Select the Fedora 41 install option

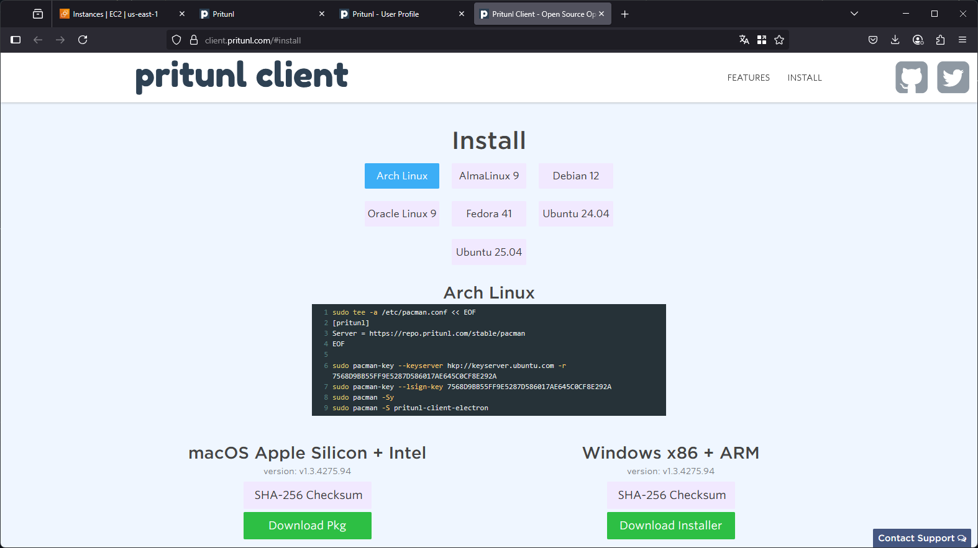pos(489,213)
